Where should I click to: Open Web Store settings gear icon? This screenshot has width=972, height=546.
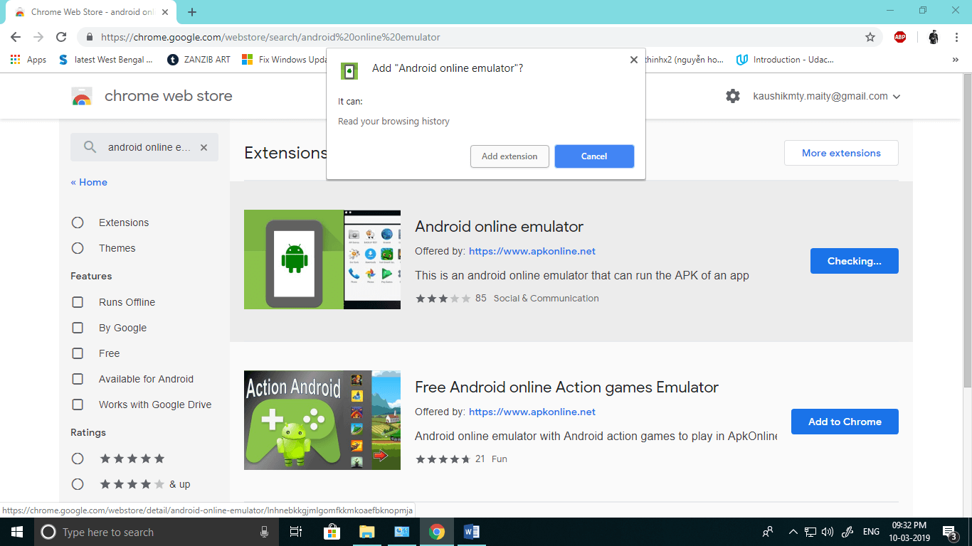(x=733, y=96)
